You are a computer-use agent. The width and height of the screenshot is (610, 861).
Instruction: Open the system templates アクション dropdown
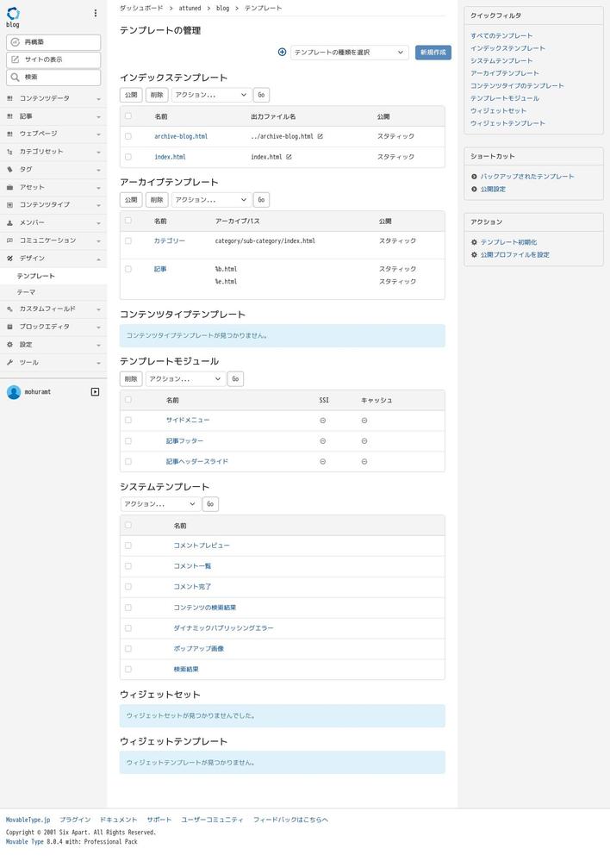click(x=160, y=504)
